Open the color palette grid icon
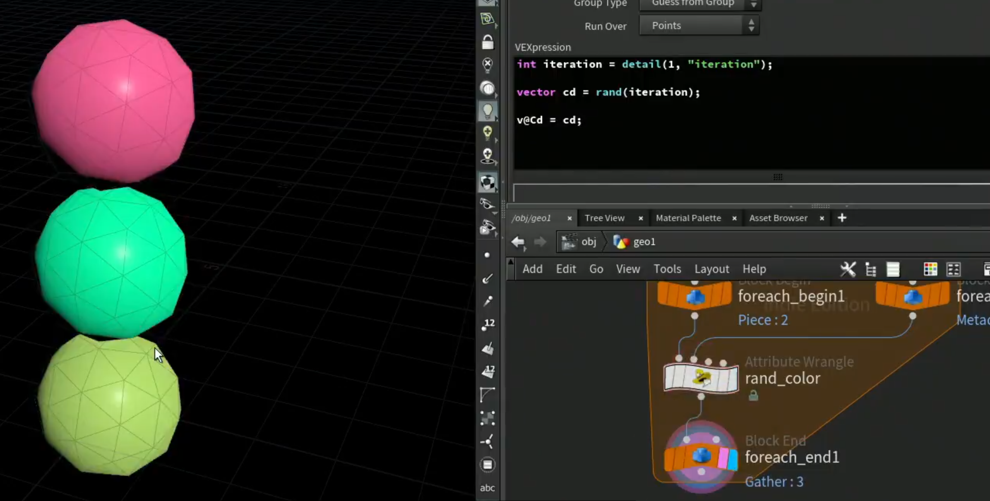Image resolution: width=990 pixels, height=501 pixels. 930,269
